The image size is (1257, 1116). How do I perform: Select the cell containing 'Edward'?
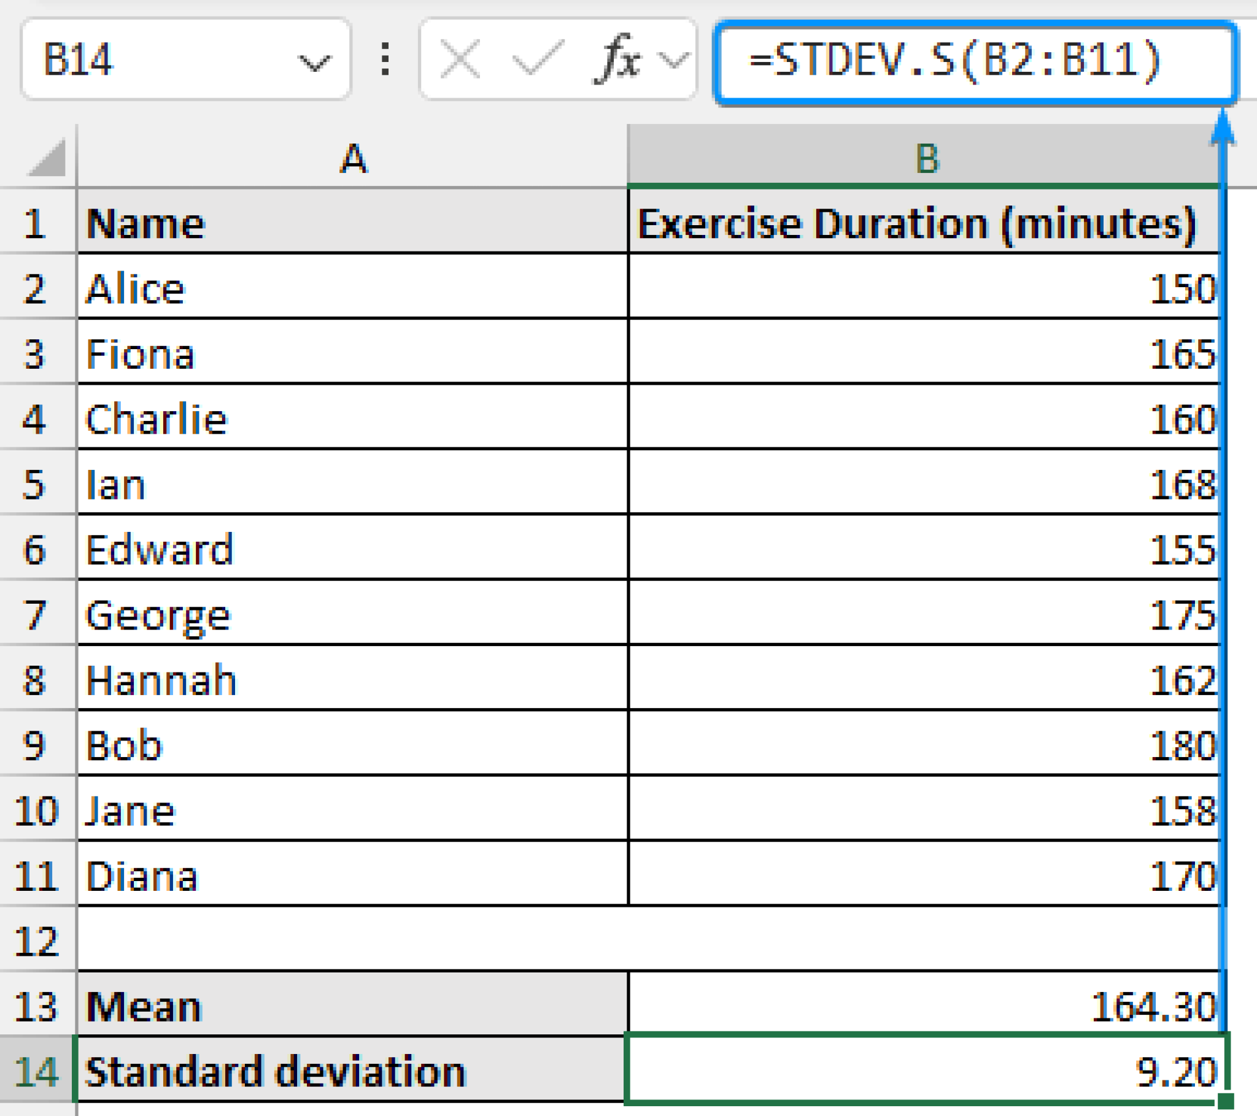pyautogui.click(x=353, y=547)
